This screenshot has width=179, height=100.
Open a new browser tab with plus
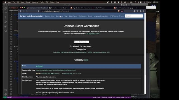(137, 8)
